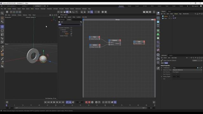Click the globe Environment icon in palette
The width and height of the screenshot is (203, 114).
coord(158,55)
